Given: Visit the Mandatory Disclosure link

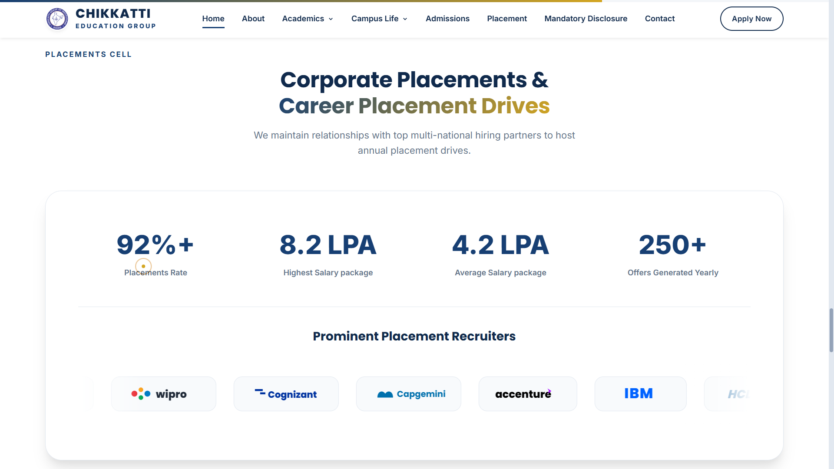Looking at the screenshot, I should [586, 19].
